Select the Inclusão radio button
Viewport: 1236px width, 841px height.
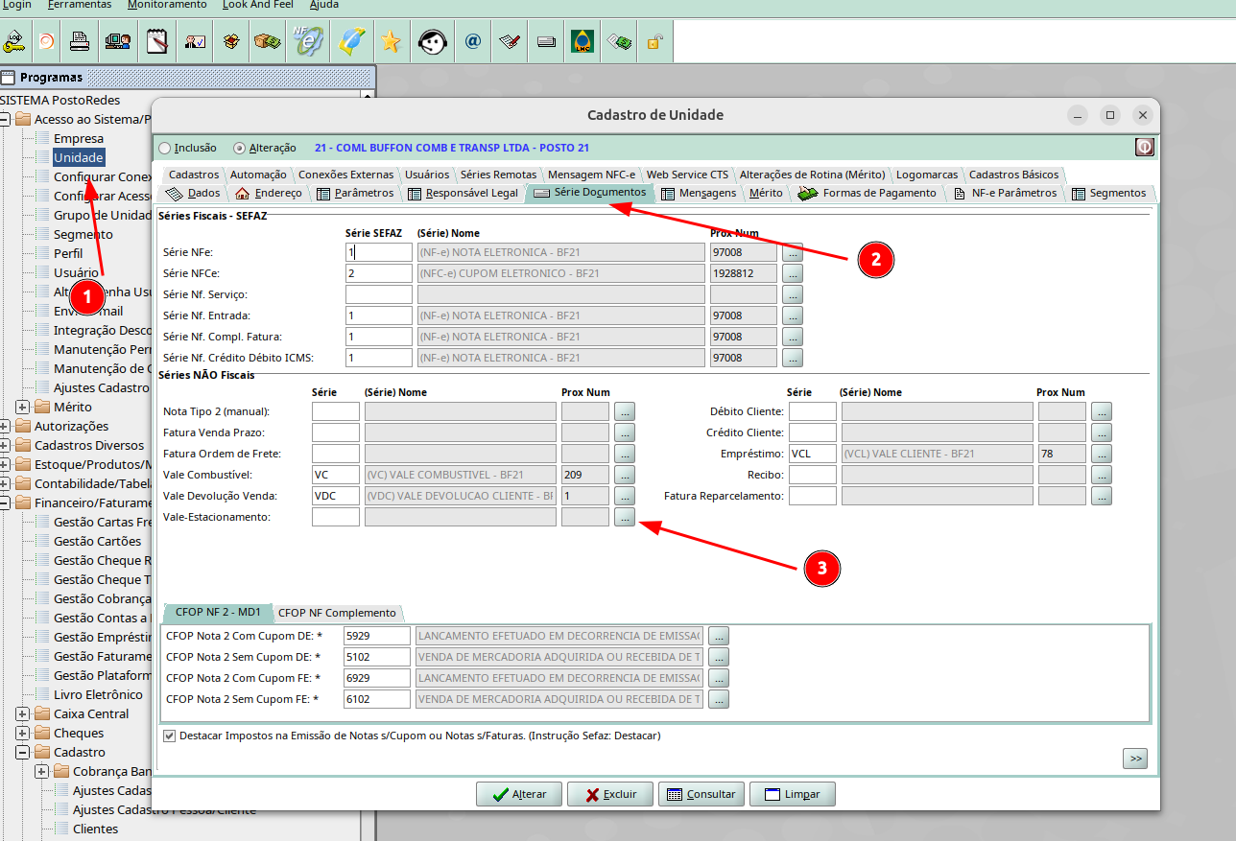click(165, 149)
